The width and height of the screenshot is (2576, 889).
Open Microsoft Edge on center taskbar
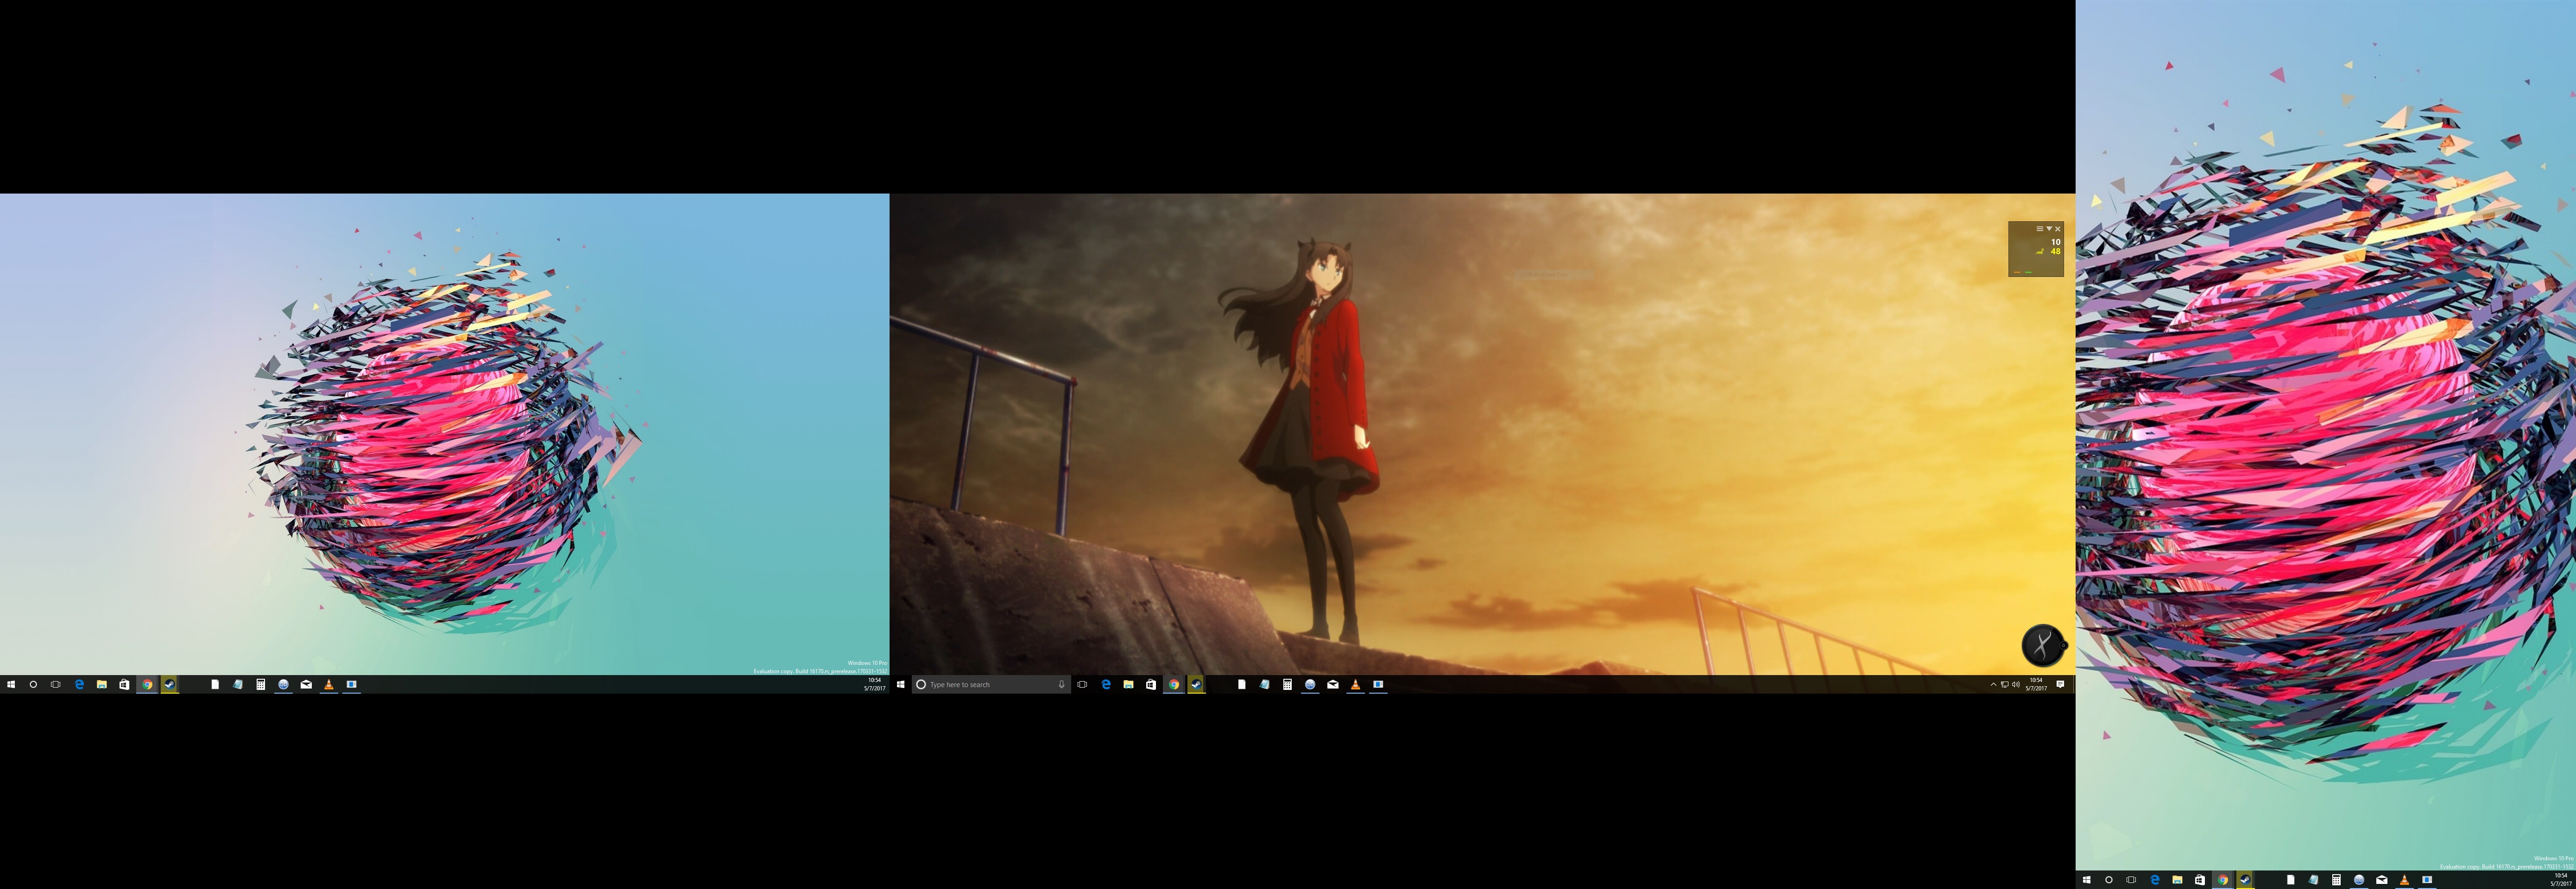point(1106,684)
